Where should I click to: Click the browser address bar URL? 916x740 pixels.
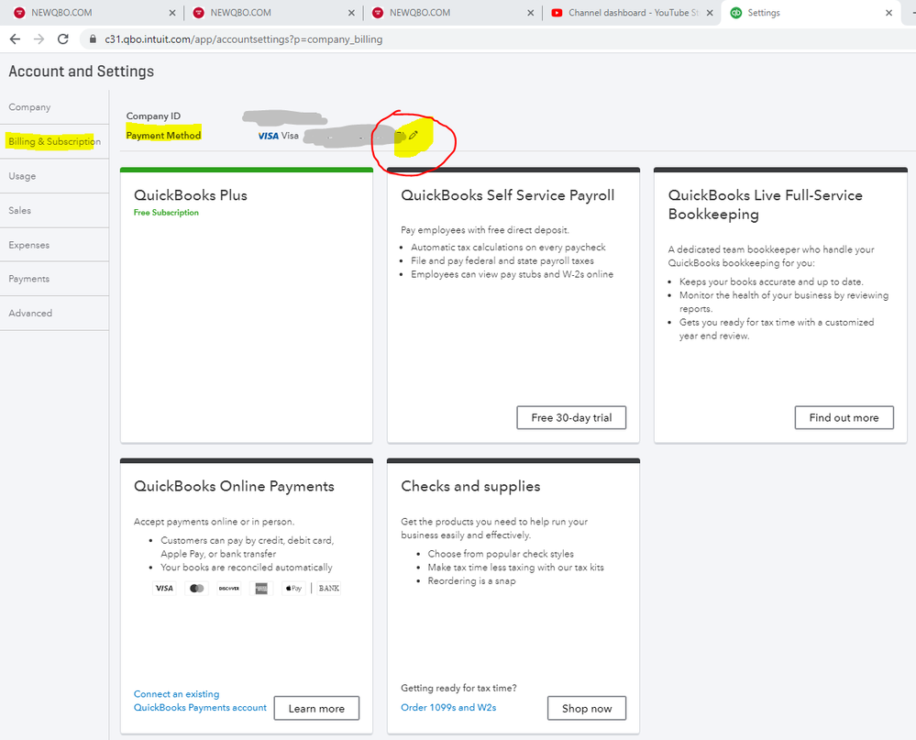(244, 39)
